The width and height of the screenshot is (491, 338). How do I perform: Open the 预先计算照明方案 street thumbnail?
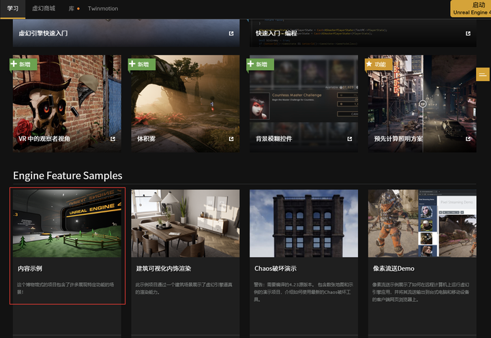[x=422, y=104]
